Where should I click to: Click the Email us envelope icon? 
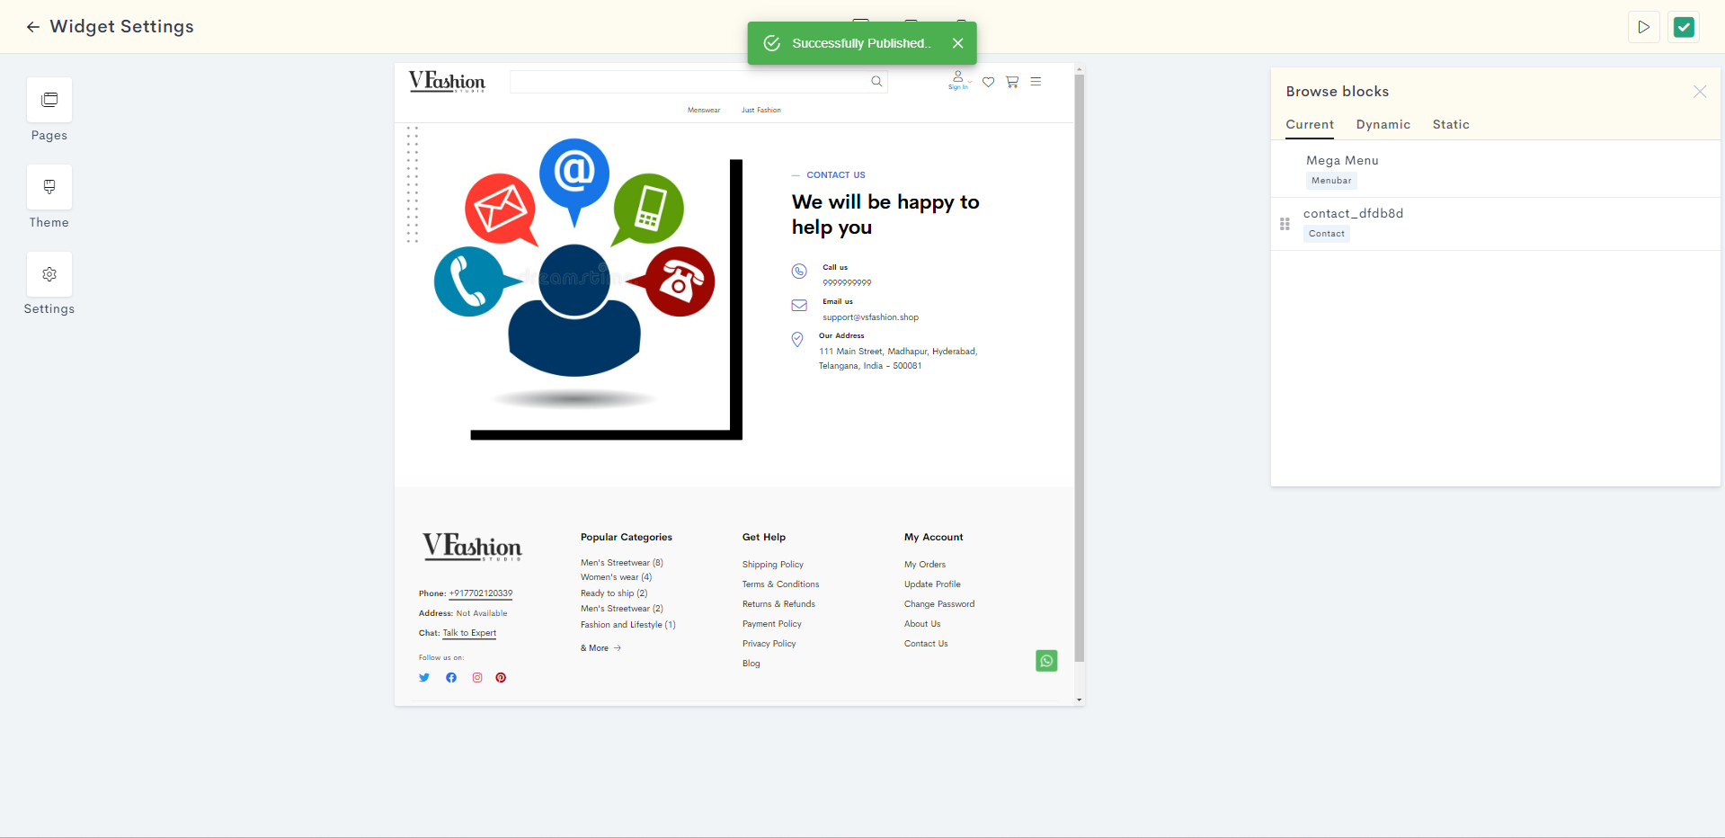point(799,306)
